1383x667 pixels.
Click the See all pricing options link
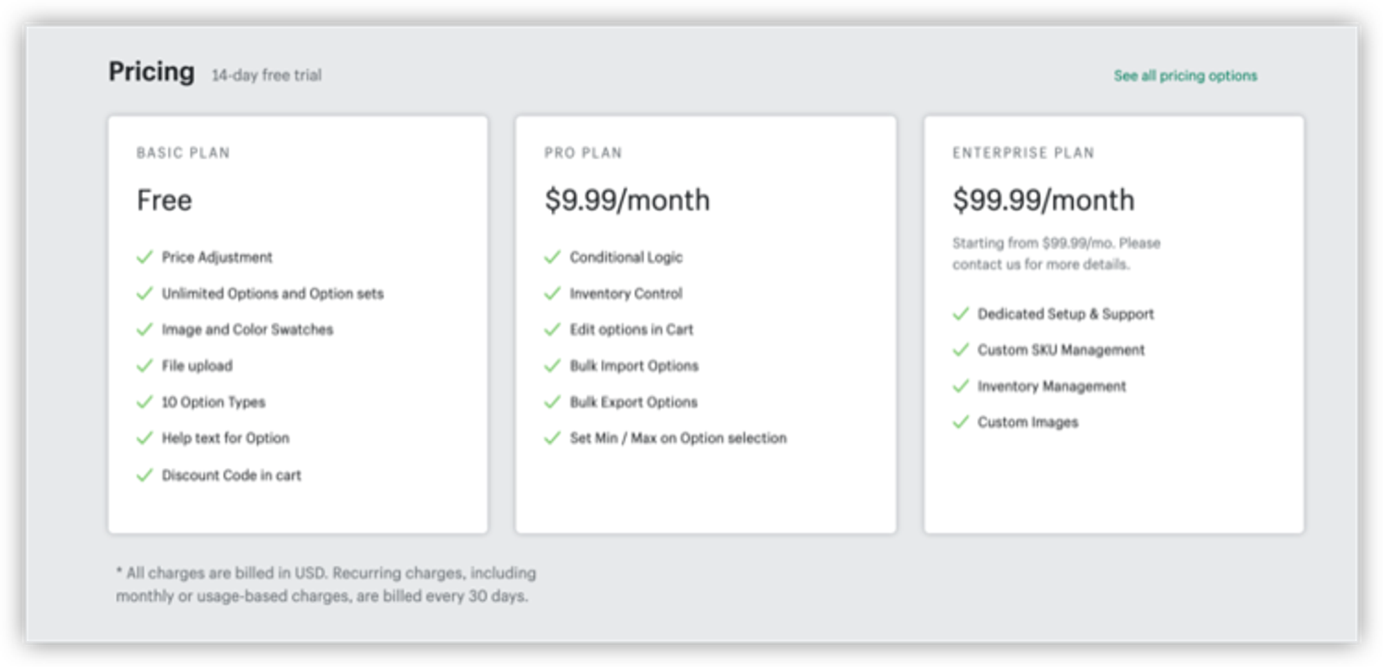click(1185, 76)
